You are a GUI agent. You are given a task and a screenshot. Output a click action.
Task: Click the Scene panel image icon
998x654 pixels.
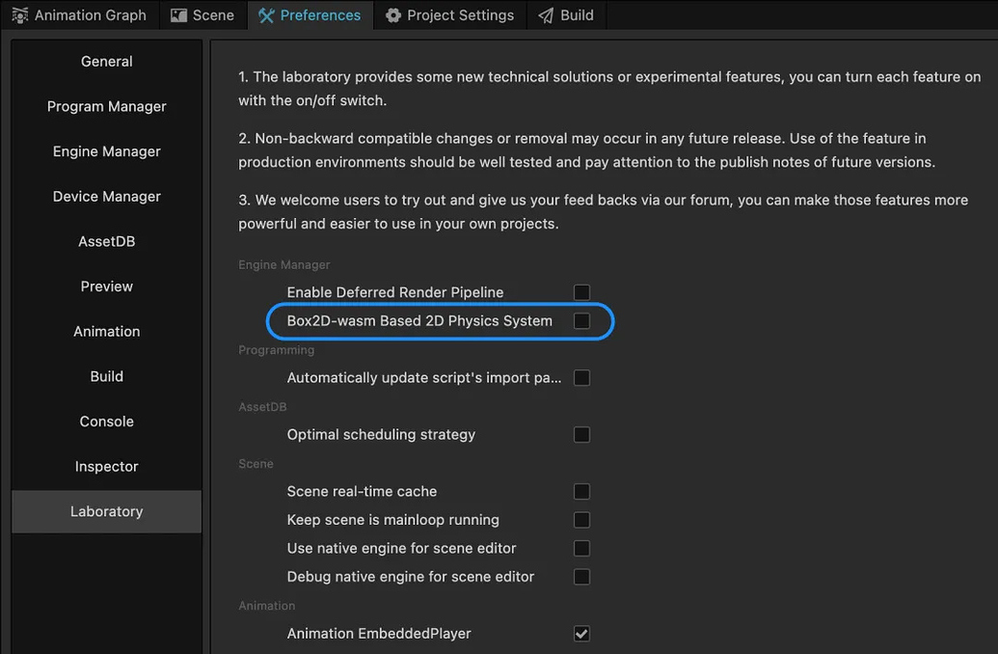177,14
